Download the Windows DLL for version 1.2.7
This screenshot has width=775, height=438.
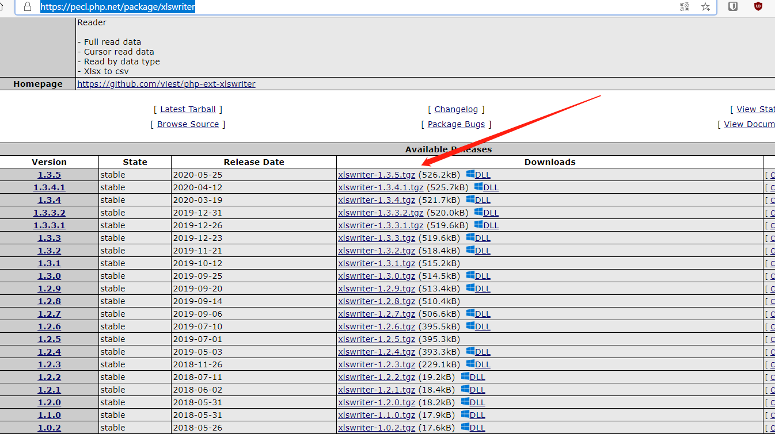(x=478, y=314)
